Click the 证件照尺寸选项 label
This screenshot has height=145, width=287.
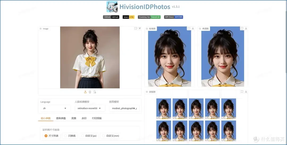pyautogui.click(x=51, y=130)
